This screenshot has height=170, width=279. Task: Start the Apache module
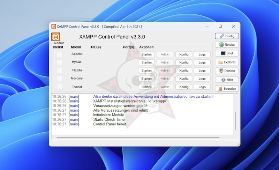[146, 54]
